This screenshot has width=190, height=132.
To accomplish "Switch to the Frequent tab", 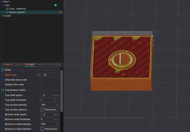I will click(8, 64).
